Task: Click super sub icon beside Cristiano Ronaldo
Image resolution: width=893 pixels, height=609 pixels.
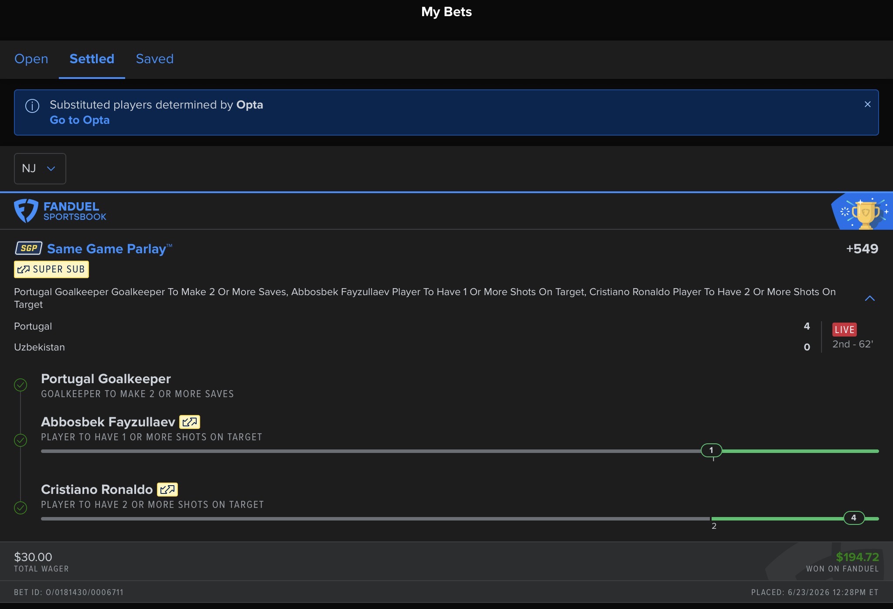Action: (x=167, y=490)
